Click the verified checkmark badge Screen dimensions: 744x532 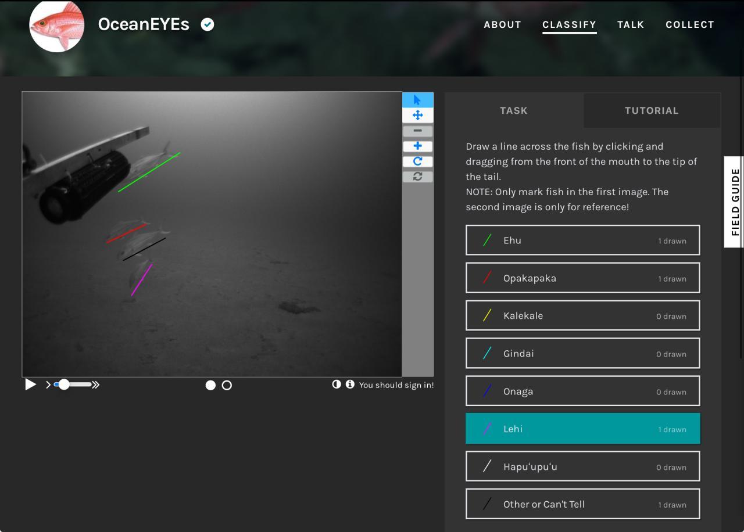tap(208, 24)
